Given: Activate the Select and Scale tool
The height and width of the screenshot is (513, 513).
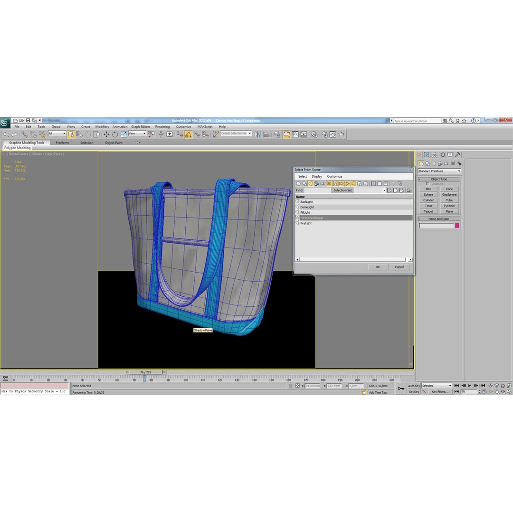Looking at the screenshot, I should (123, 134).
